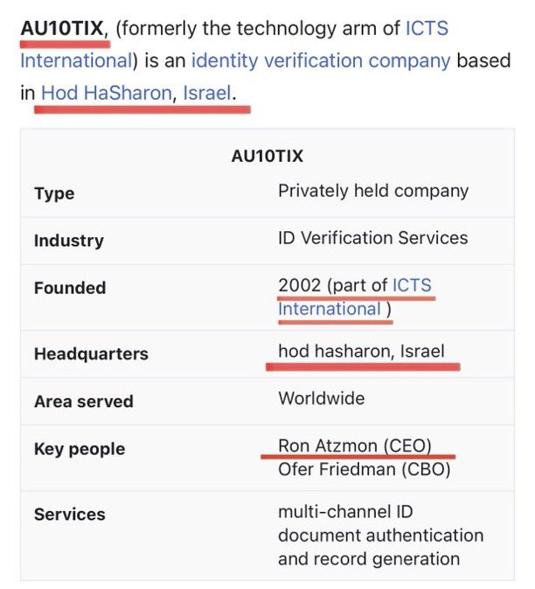
Task: Click "ID Verification Services" text
Action: point(372,237)
